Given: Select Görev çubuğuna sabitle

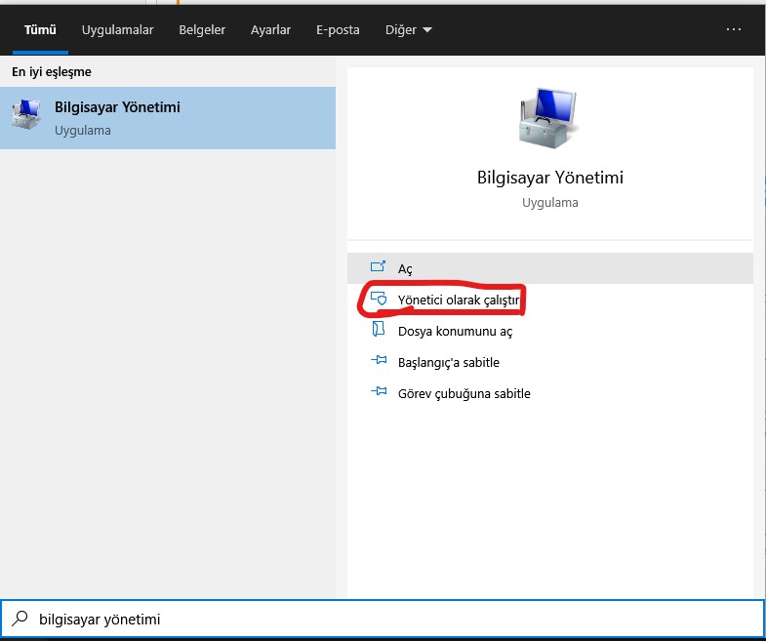Looking at the screenshot, I should pyautogui.click(x=550, y=393).
